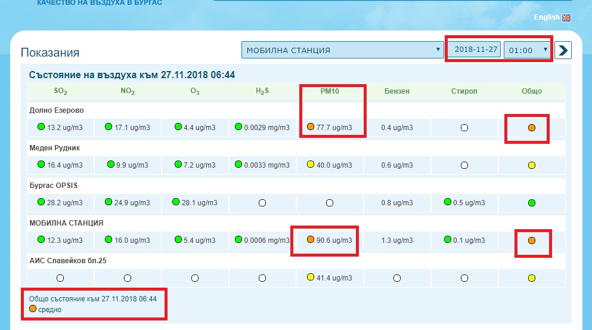Click heading Състояние на въздуха към 27.11.2018
Image resolution: width=592 pixels, height=330 pixels.
(132, 75)
